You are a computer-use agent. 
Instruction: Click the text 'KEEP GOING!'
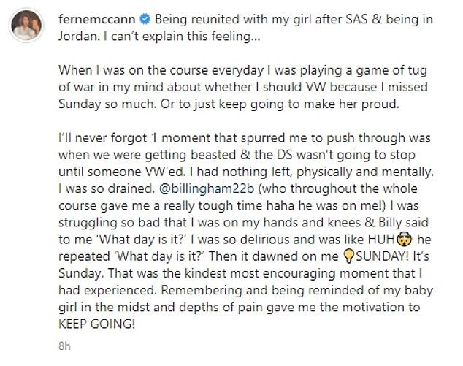coord(96,324)
